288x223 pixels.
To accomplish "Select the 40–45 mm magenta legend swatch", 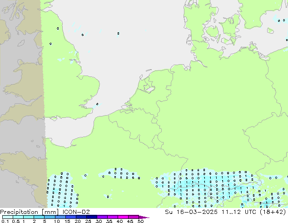I will 123,217.
